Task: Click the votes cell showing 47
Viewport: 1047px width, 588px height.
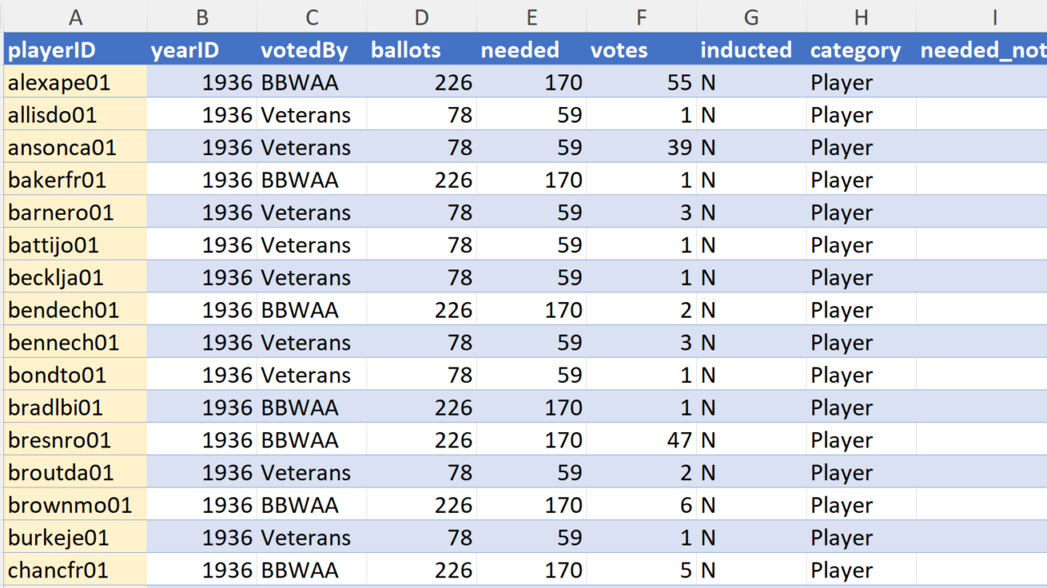Action: coord(641,440)
